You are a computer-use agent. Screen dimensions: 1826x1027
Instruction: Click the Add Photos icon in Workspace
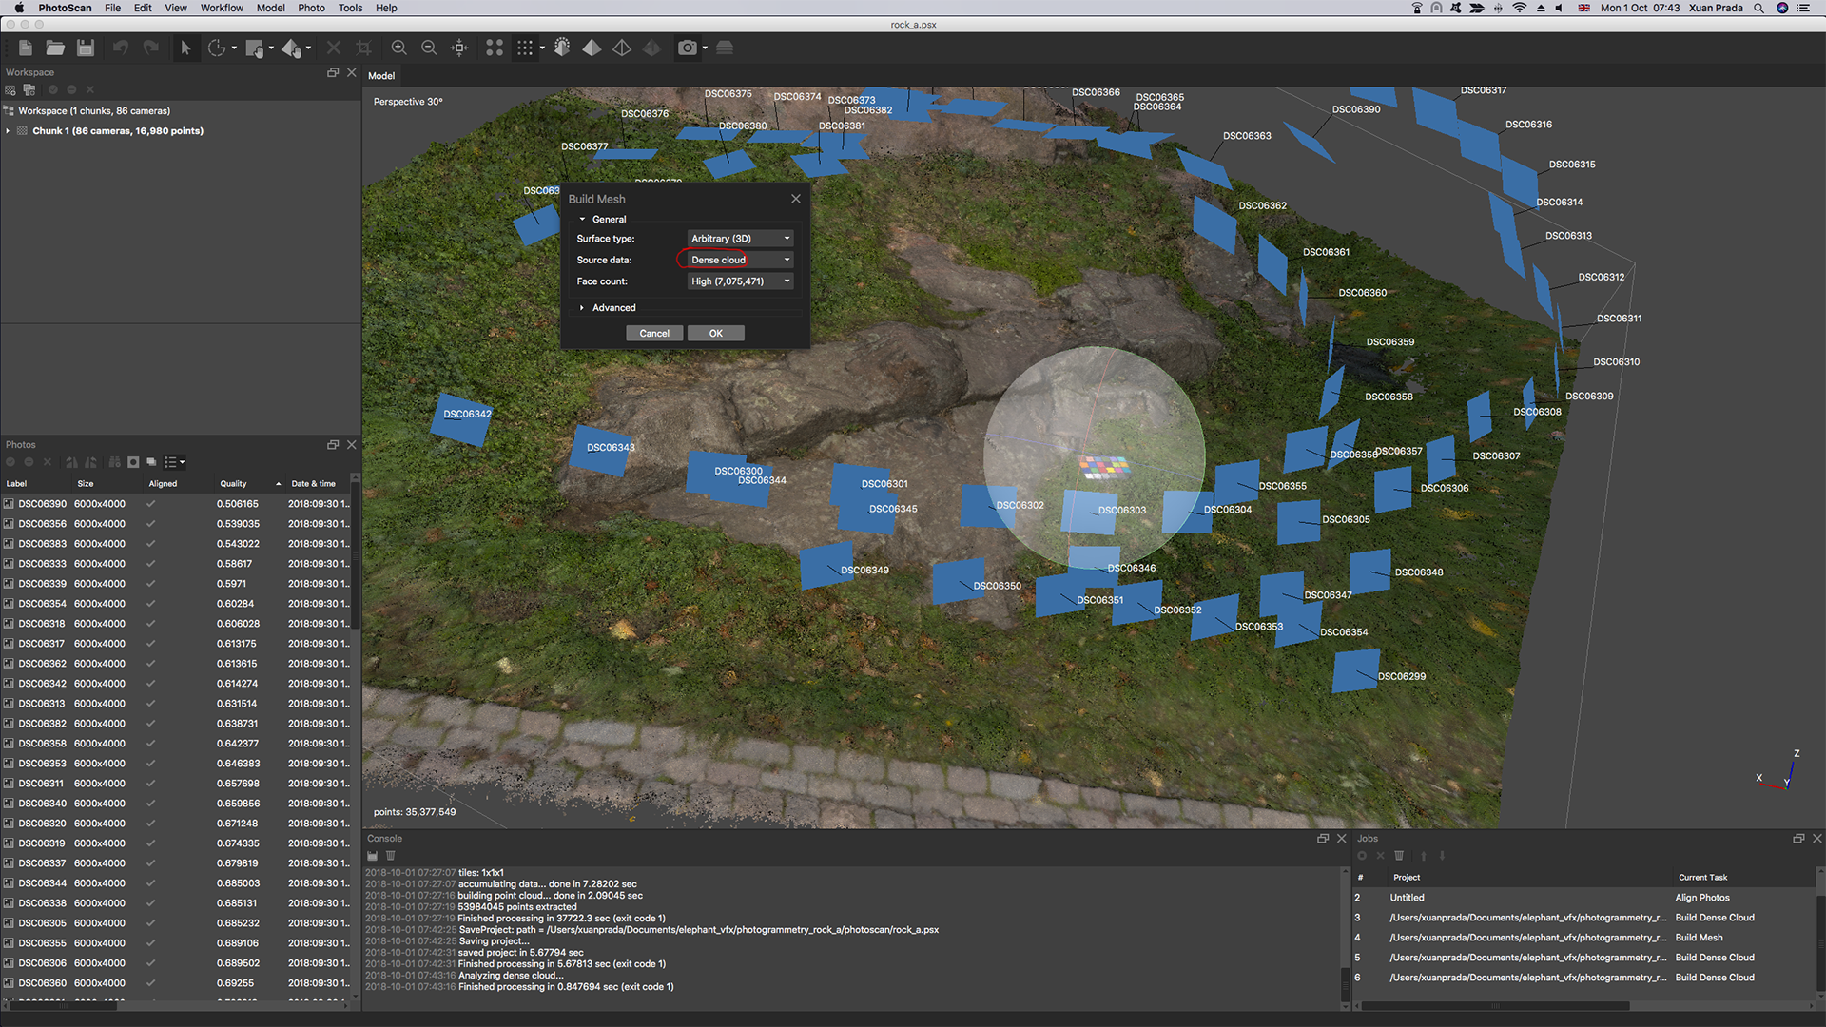[29, 89]
